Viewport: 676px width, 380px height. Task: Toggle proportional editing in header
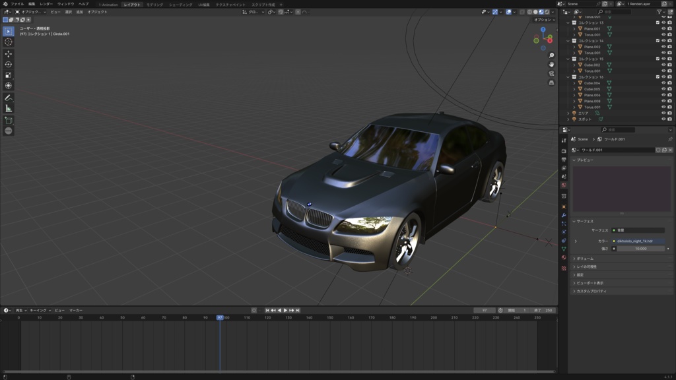298,12
